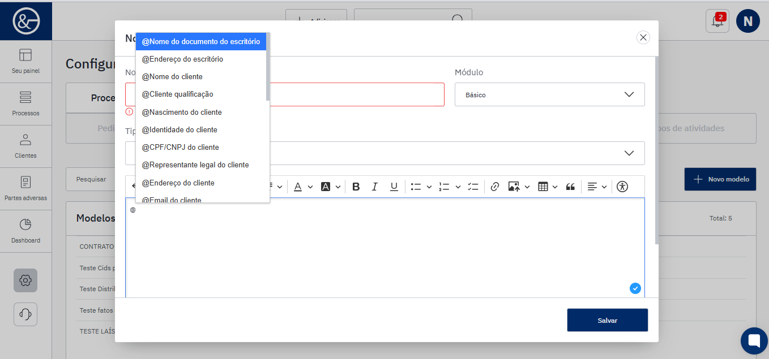Image resolution: width=769 pixels, height=359 pixels.
Task: Open the N user avatar menu
Action: click(x=747, y=21)
